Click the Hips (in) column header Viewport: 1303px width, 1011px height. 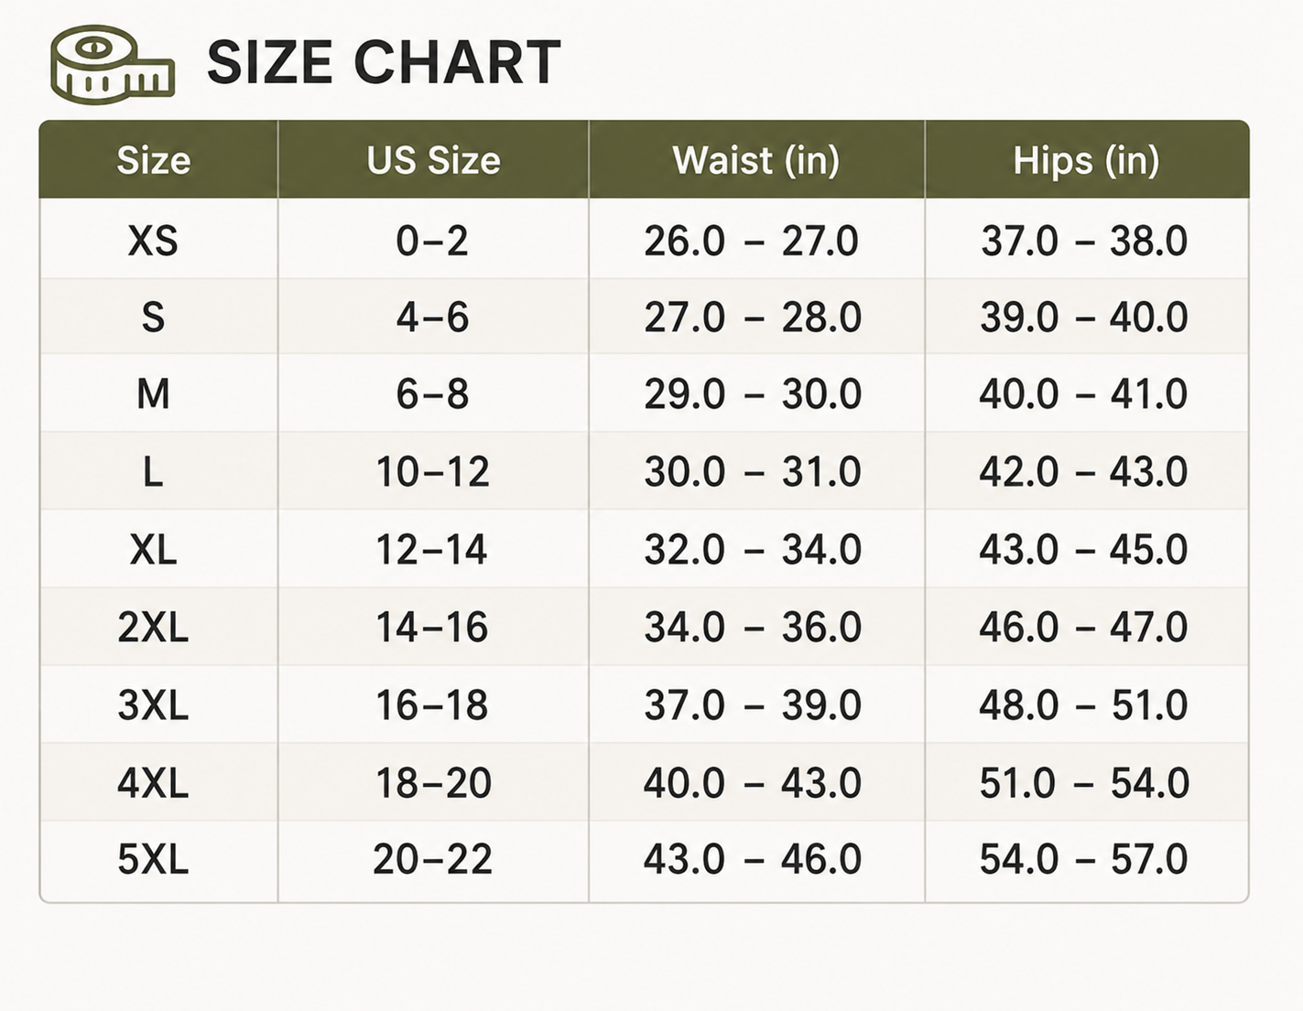(x=1086, y=160)
